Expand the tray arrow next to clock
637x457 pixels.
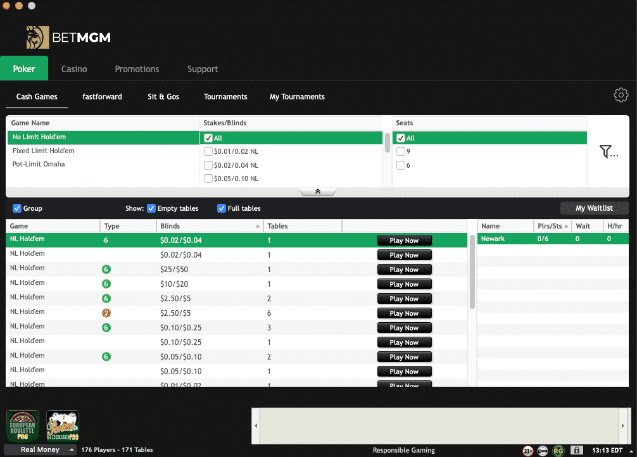point(631,451)
